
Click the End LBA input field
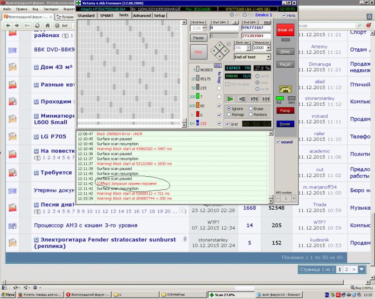point(256,28)
